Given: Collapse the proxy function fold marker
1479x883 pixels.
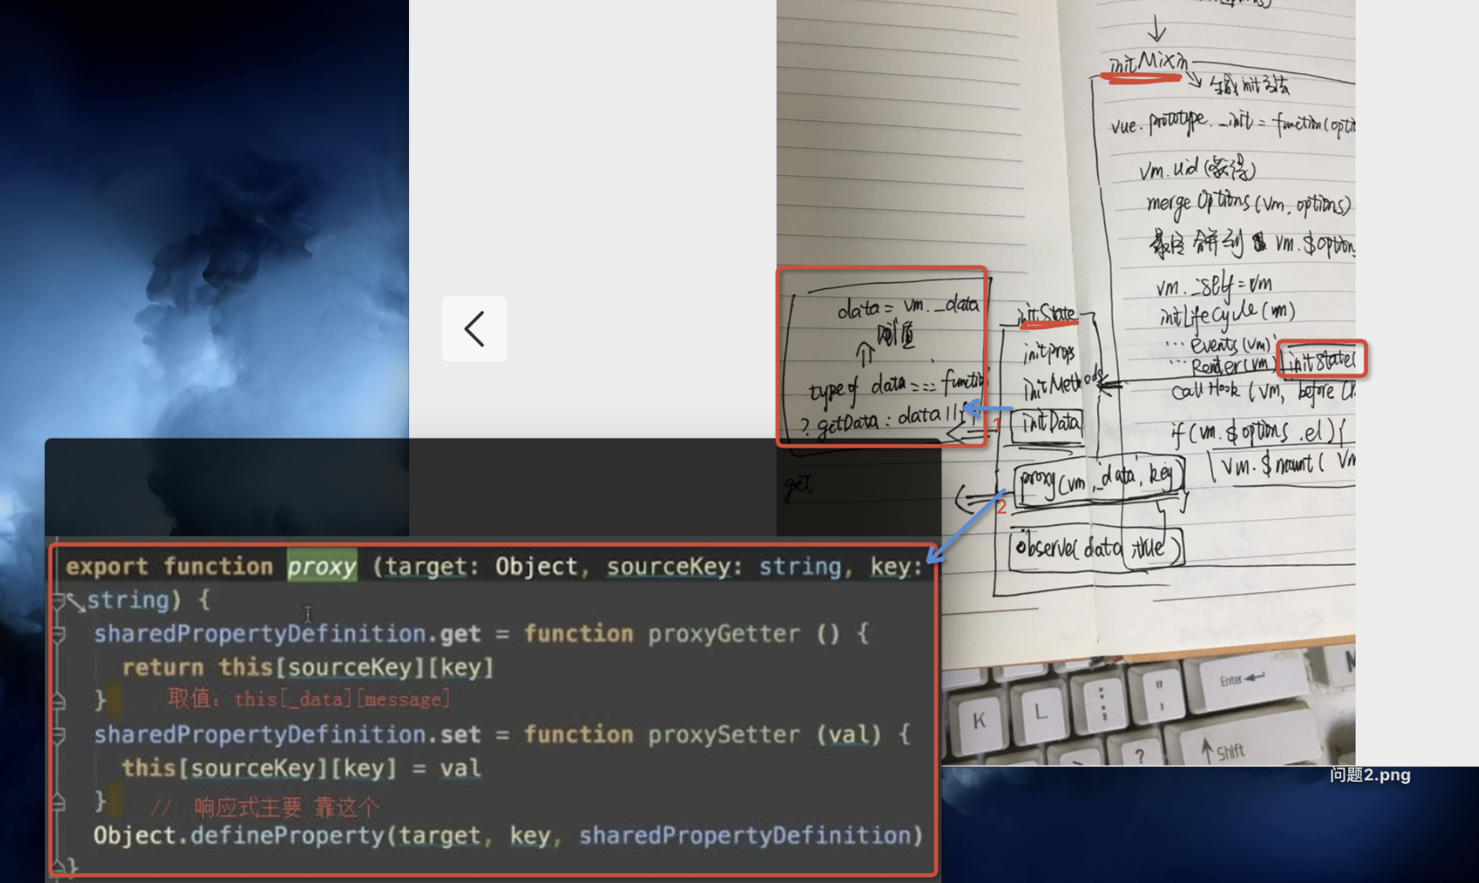Looking at the screenshot, I should (58, 601).
